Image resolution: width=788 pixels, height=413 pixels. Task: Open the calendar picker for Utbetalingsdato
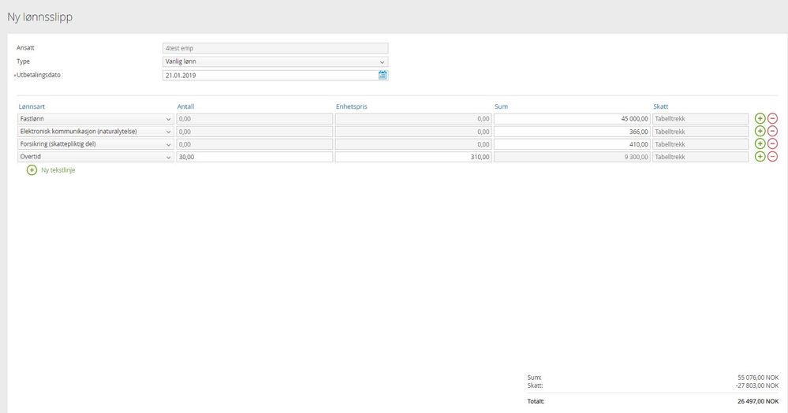click(383, 76)
